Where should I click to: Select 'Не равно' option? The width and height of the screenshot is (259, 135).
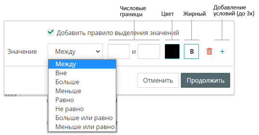pyautogui.click(x=82, y=109)
